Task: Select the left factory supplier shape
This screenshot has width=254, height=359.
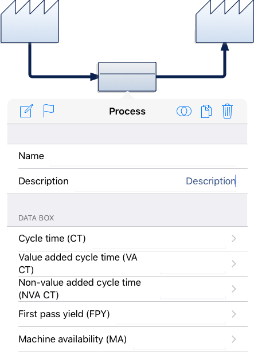Action: [x=30, y=22]
